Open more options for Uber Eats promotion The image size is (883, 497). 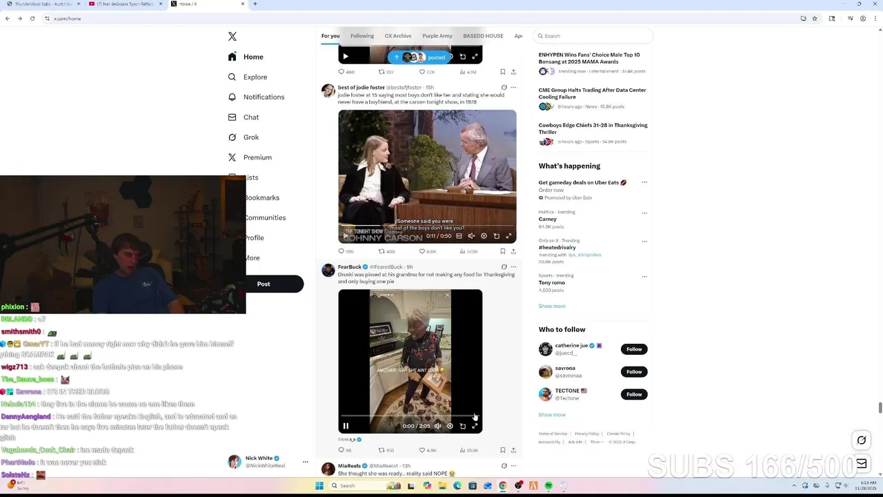click(644, 182)
